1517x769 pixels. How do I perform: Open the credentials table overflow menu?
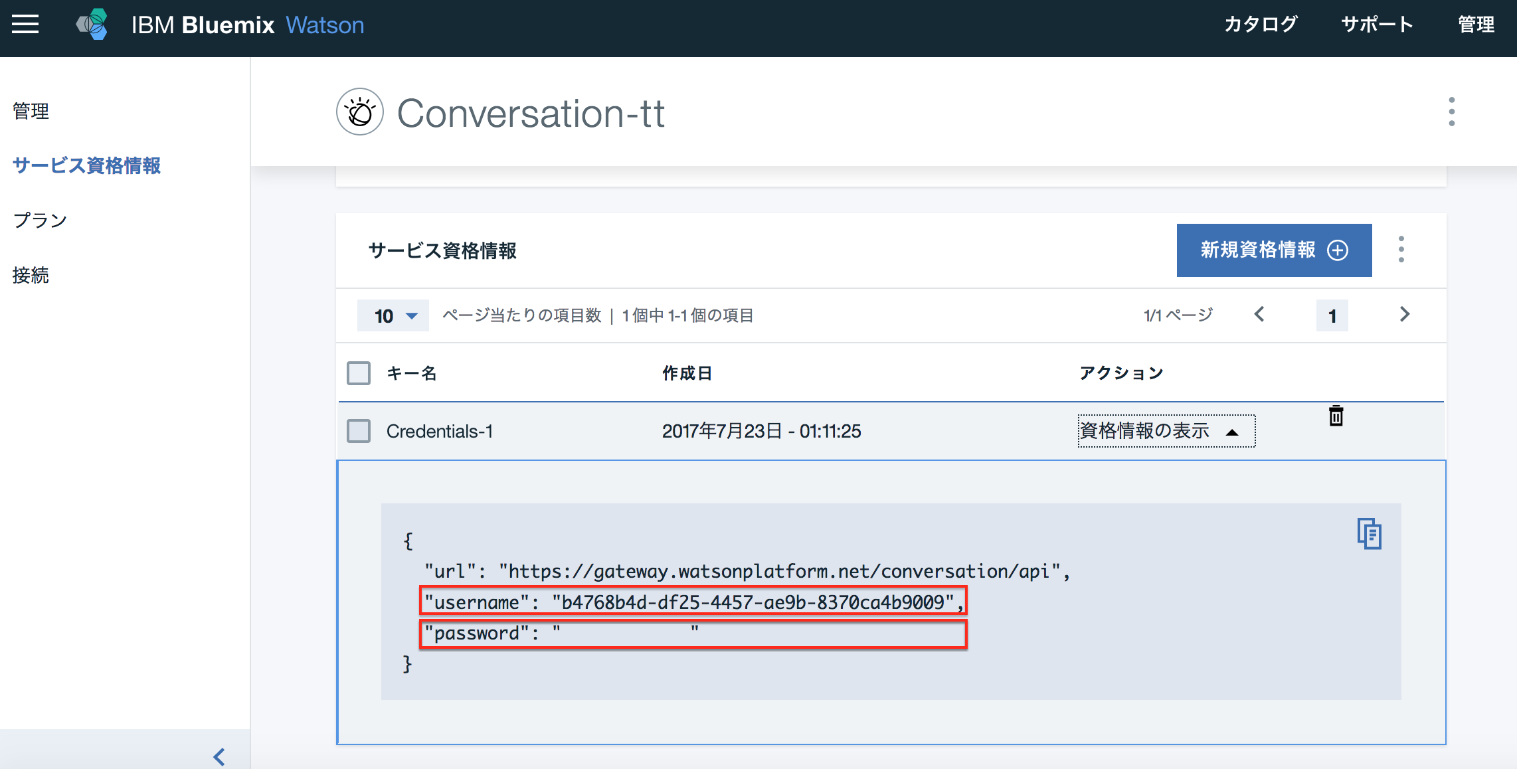tap(1401, 250)
